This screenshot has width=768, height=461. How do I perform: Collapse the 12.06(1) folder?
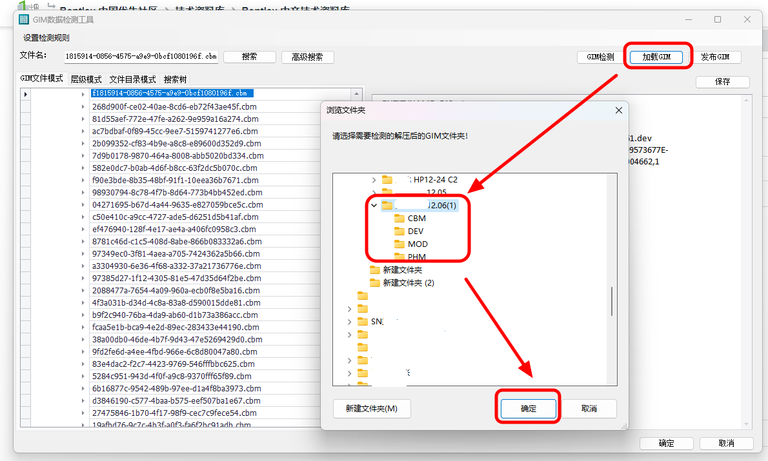[374, 206]
